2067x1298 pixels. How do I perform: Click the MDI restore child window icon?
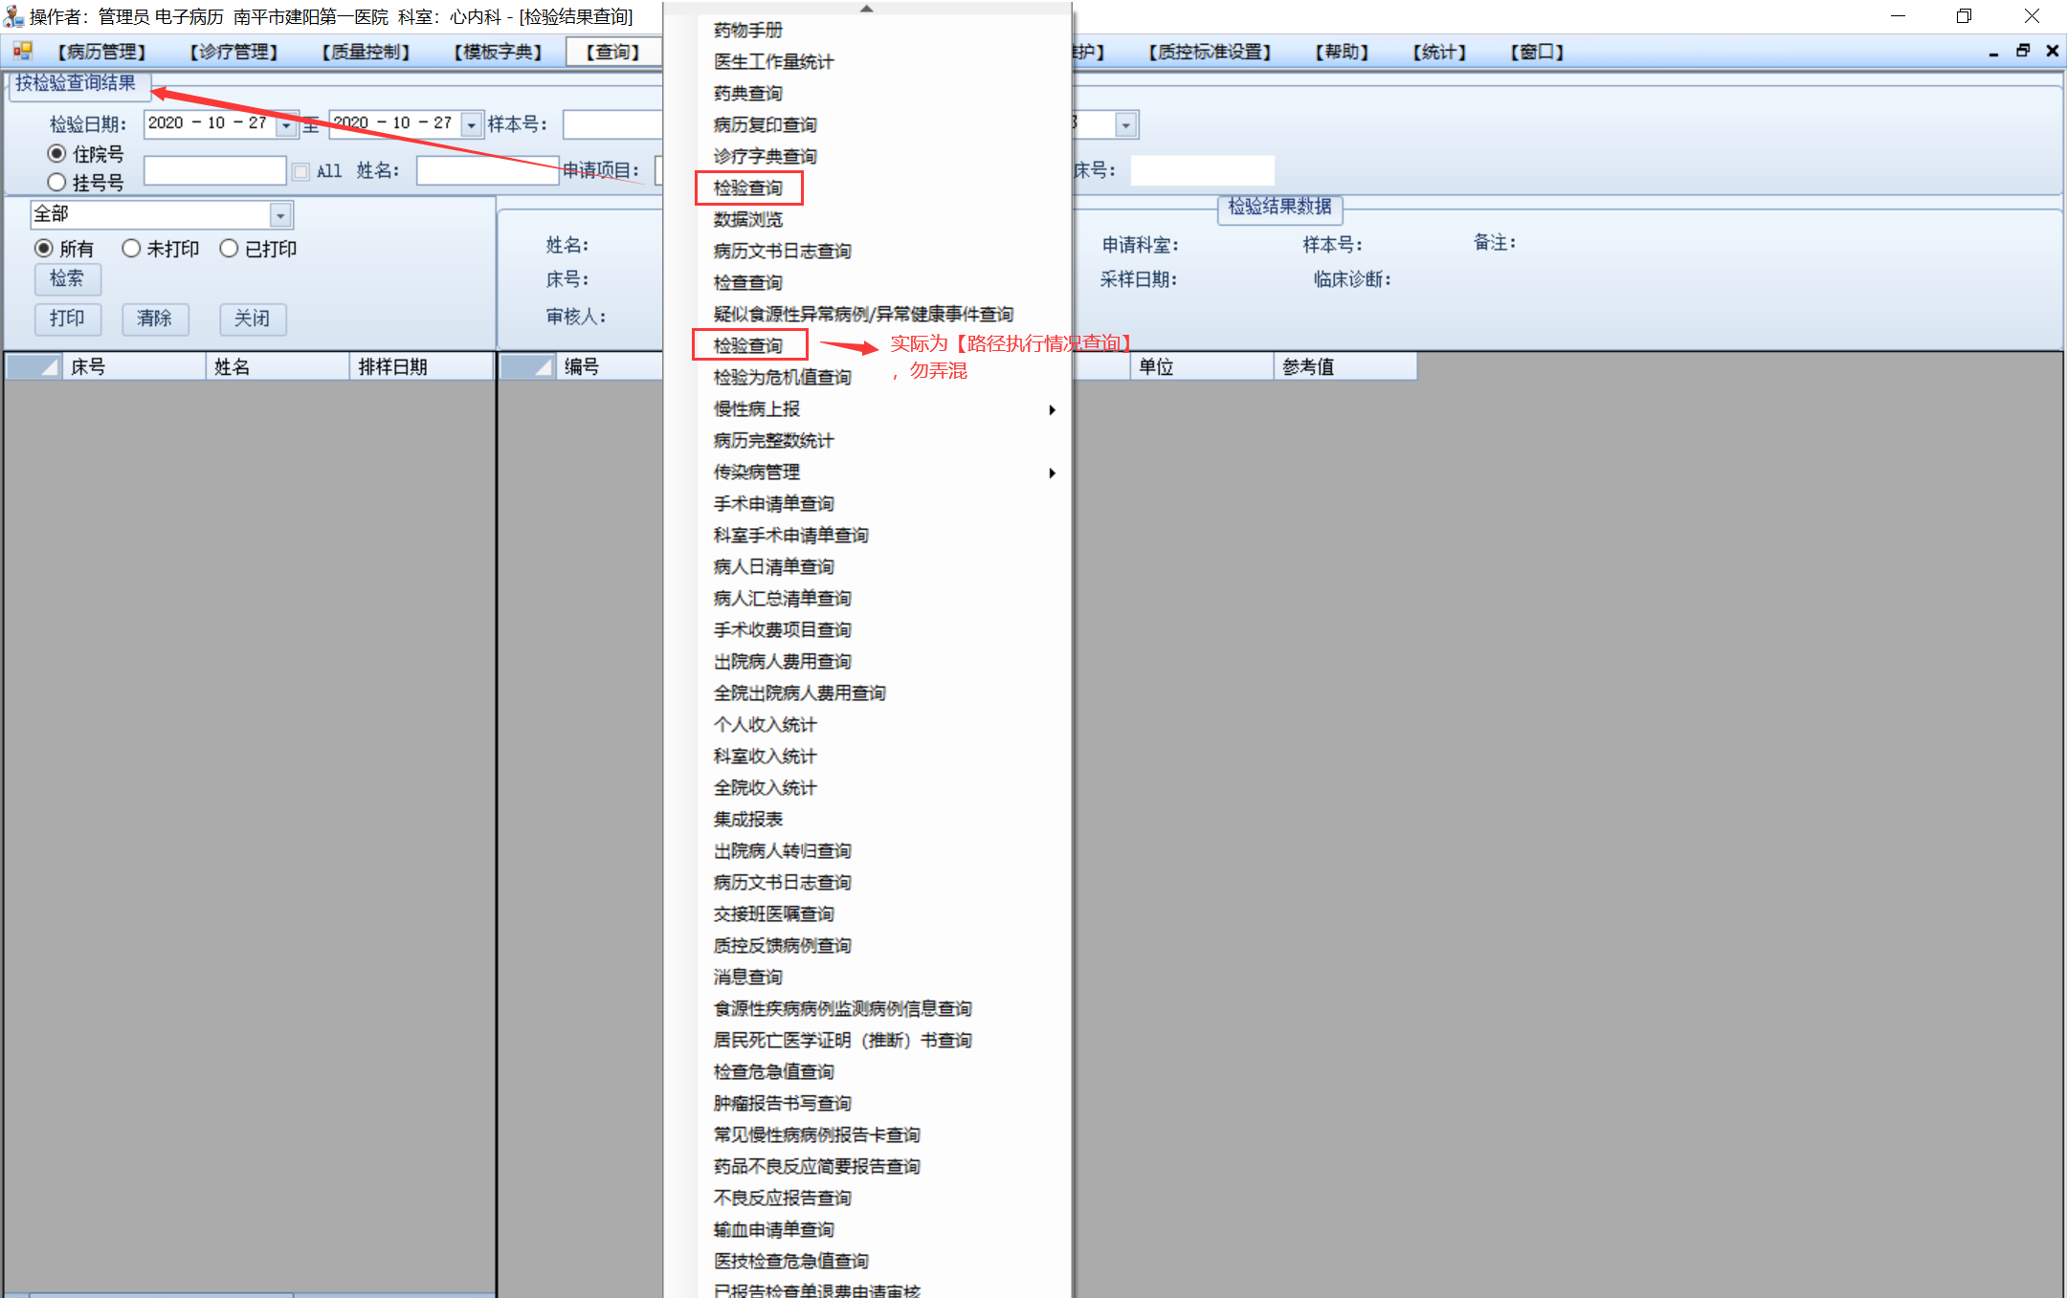(2022, 52)
